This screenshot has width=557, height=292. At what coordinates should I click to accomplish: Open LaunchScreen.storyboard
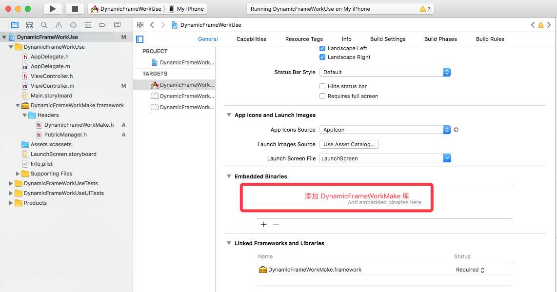(60, 154)
